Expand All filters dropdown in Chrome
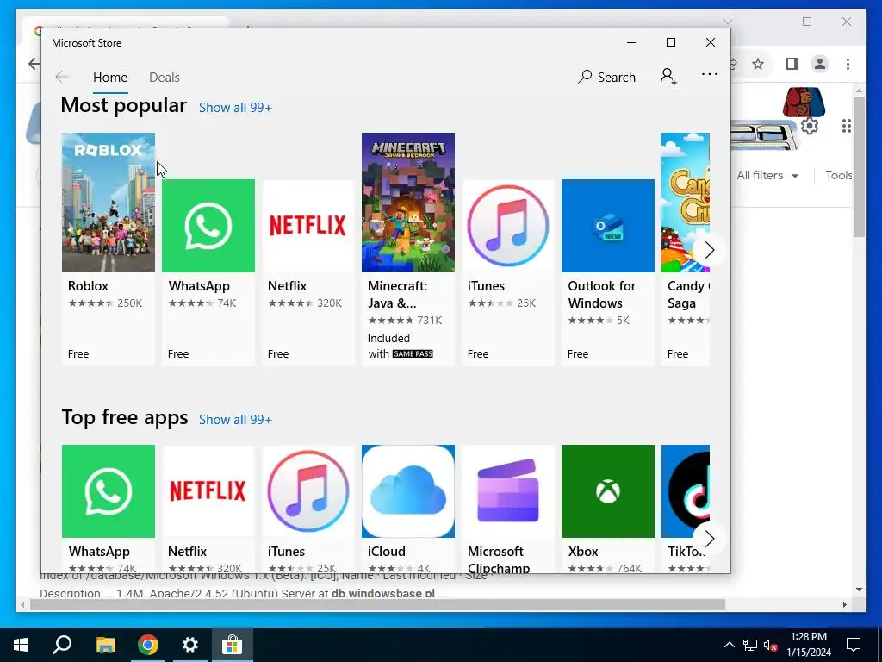The width and height of the screenshot is (882, 662). (x=767, y=176)
